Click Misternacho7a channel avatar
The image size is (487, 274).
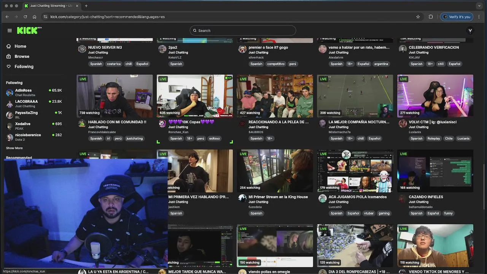322,123
